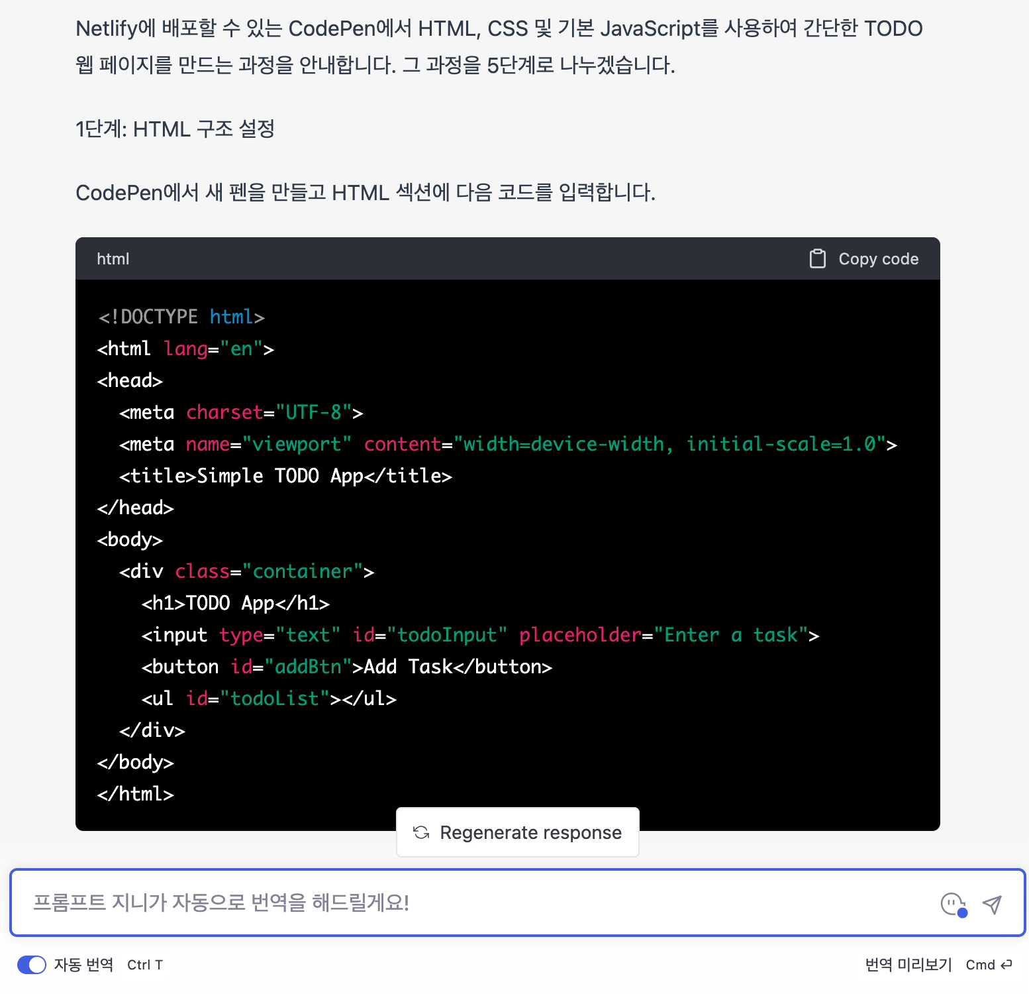This screenshot has width=1029, height=994.
Task: Click the 'Cmd ↵' shortcut label
Action: [989, 965]
